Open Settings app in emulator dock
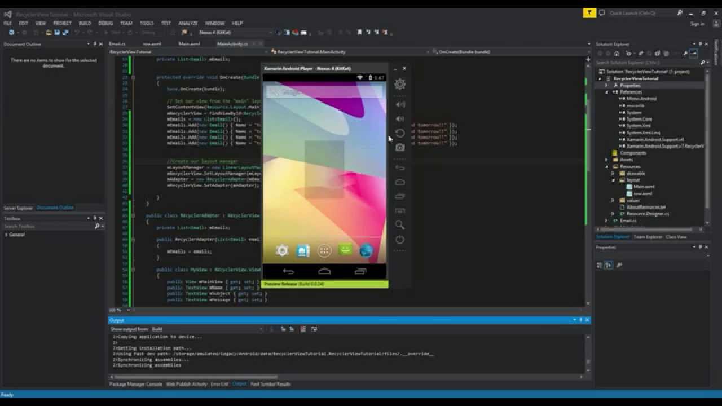The width and height of the screenshot is (722, 406). (x=282, y=251)
